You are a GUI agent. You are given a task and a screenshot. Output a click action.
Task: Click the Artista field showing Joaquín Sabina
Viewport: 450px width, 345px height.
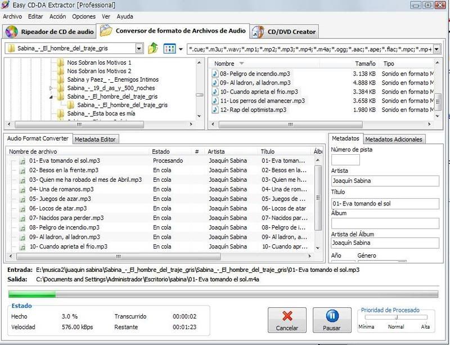pyautogui.click(x=385, y=181)
